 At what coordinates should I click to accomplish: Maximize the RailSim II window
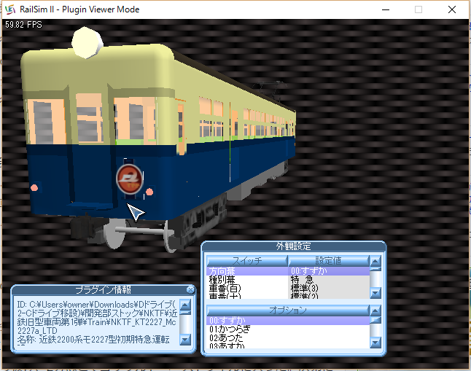coord(418,9)
